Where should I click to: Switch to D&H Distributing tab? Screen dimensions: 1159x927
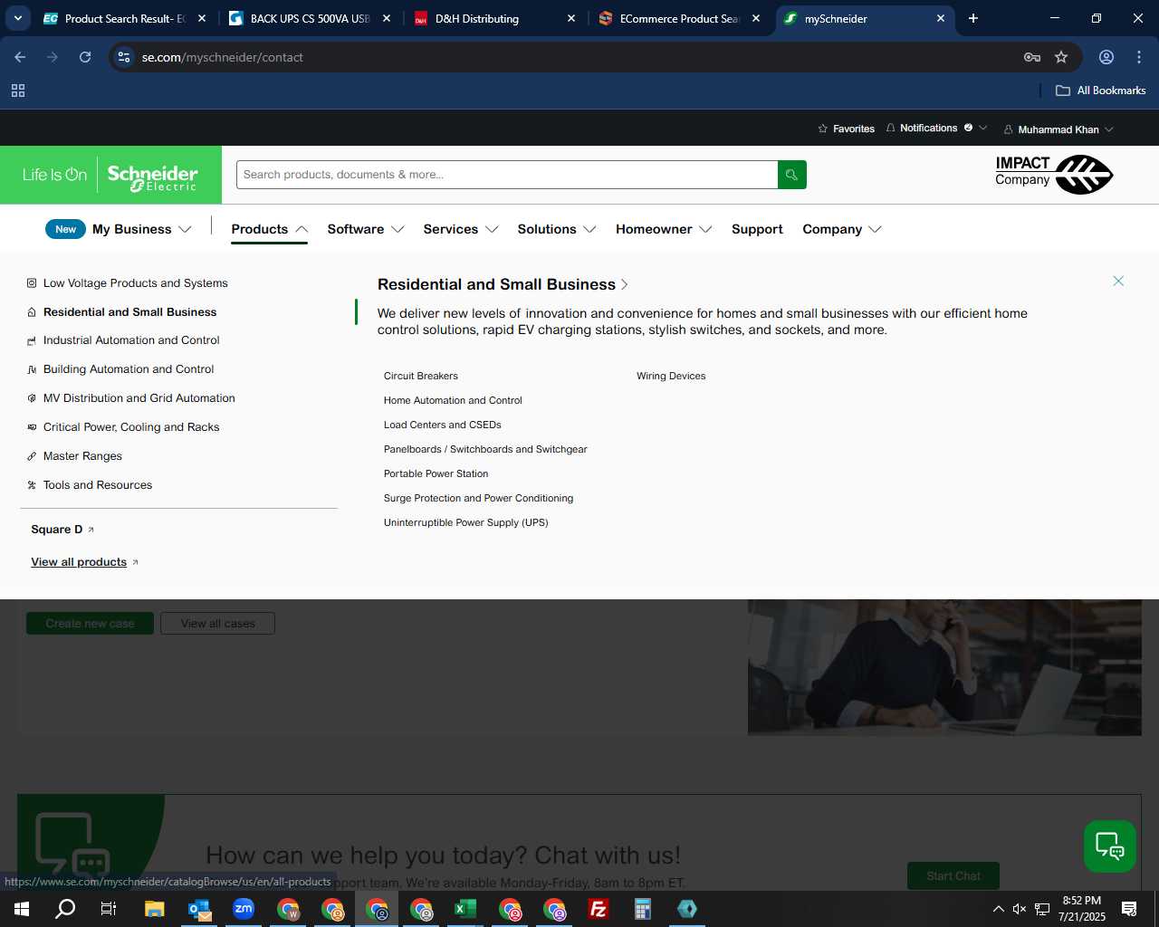(x=494, y=18)
